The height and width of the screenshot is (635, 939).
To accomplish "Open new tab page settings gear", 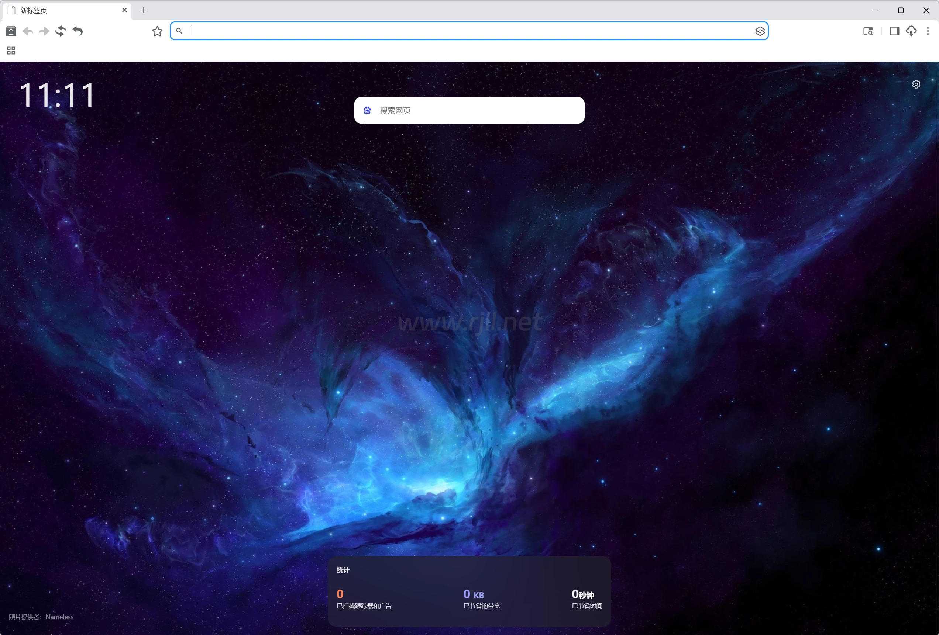I will [916, 84].
